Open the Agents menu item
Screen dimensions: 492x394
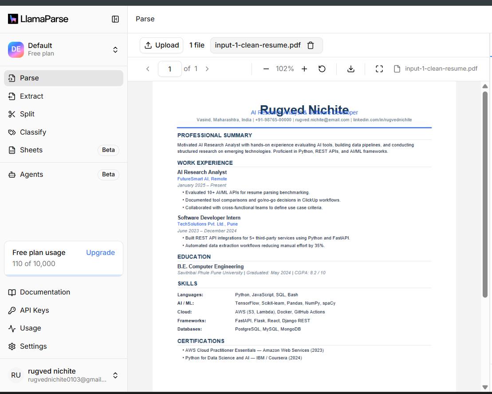(64, 175)
